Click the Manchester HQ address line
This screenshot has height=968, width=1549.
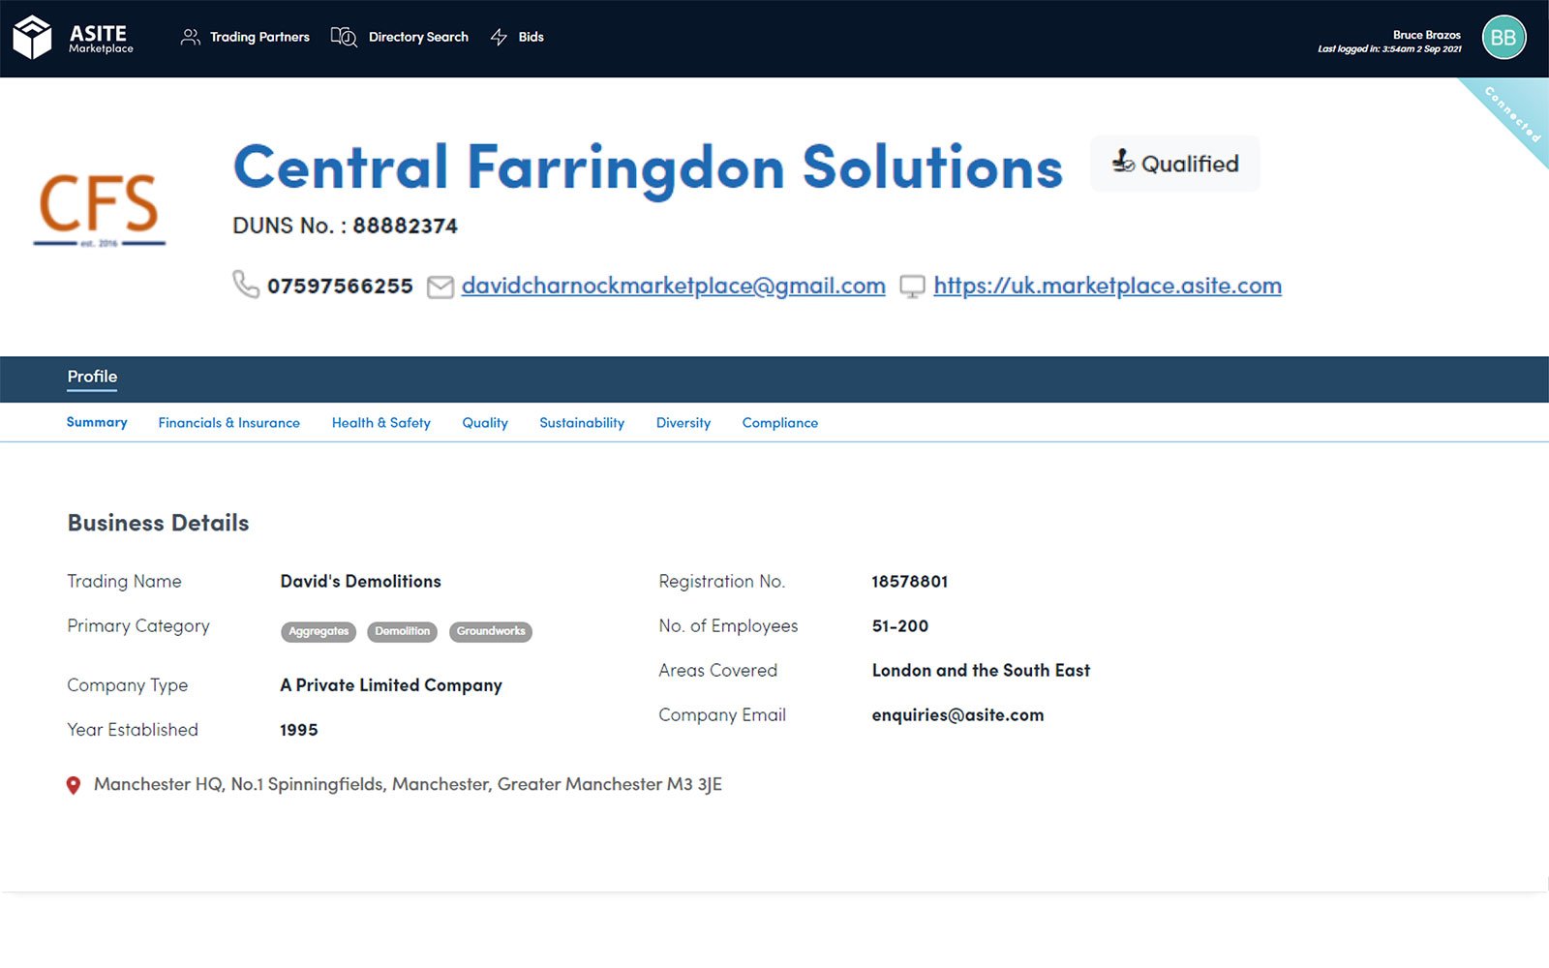click(408, 785)
